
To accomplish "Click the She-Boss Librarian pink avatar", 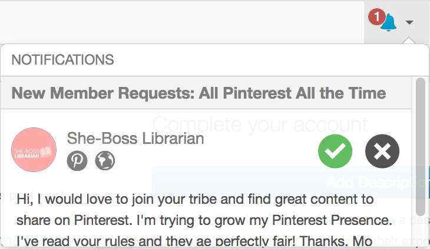I will [x=34, y=150].
